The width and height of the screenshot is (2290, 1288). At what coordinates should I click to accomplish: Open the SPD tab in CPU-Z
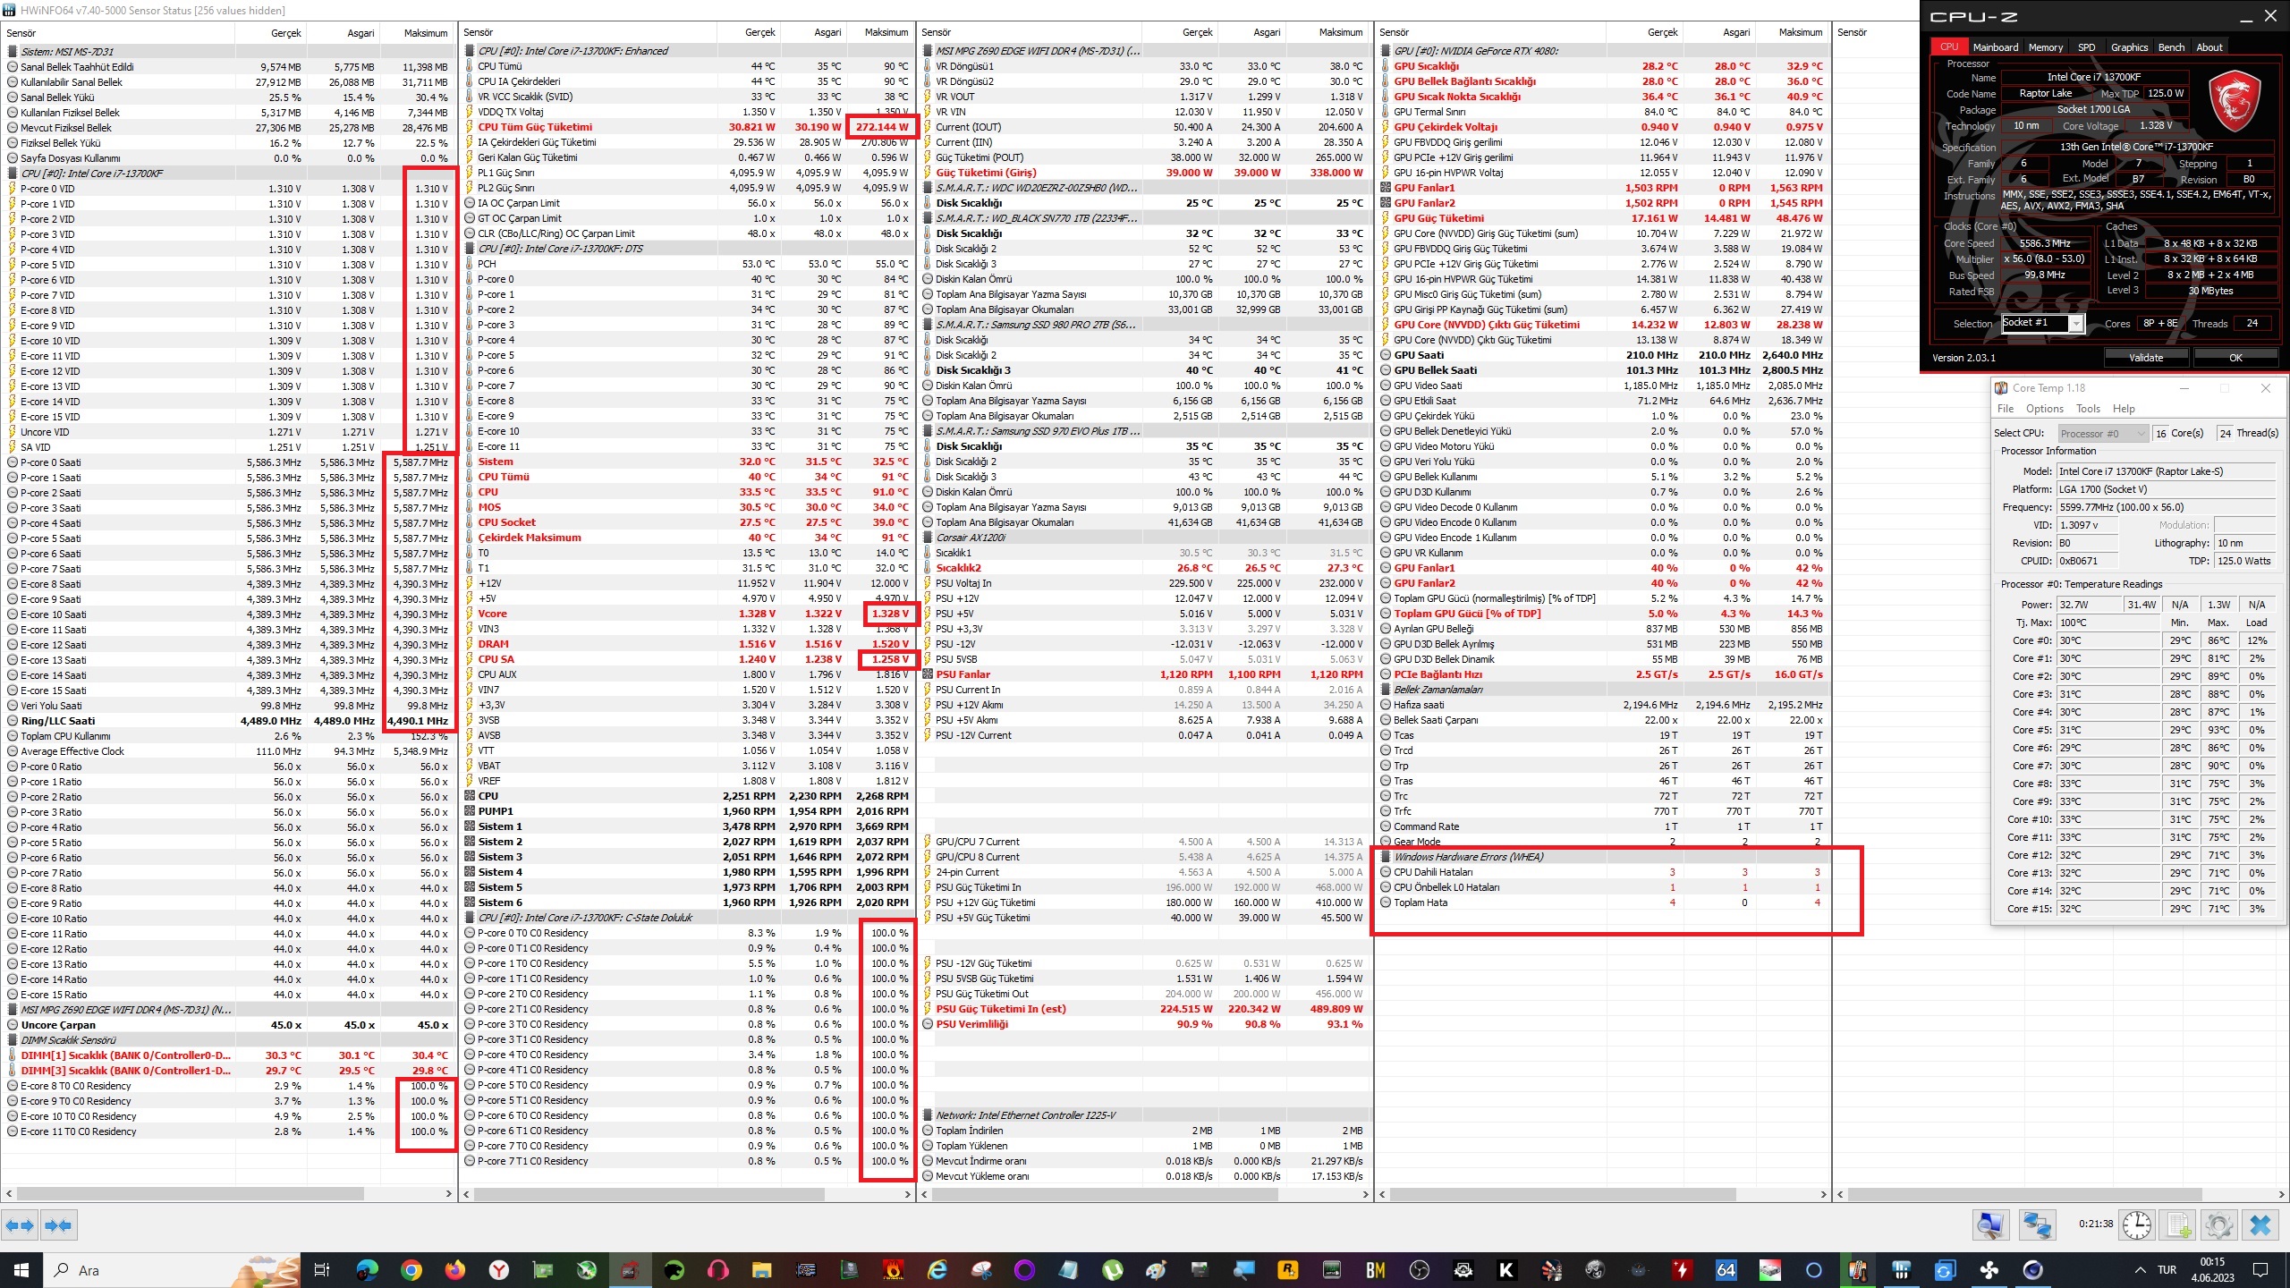2086,47
